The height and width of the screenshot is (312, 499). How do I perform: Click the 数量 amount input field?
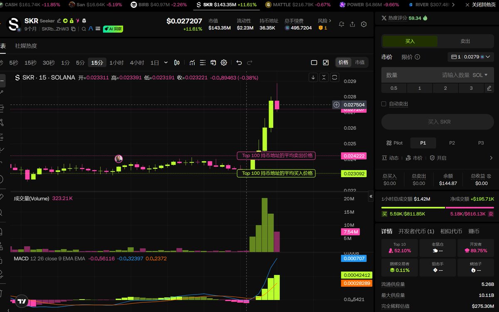(x=412, y=75)
